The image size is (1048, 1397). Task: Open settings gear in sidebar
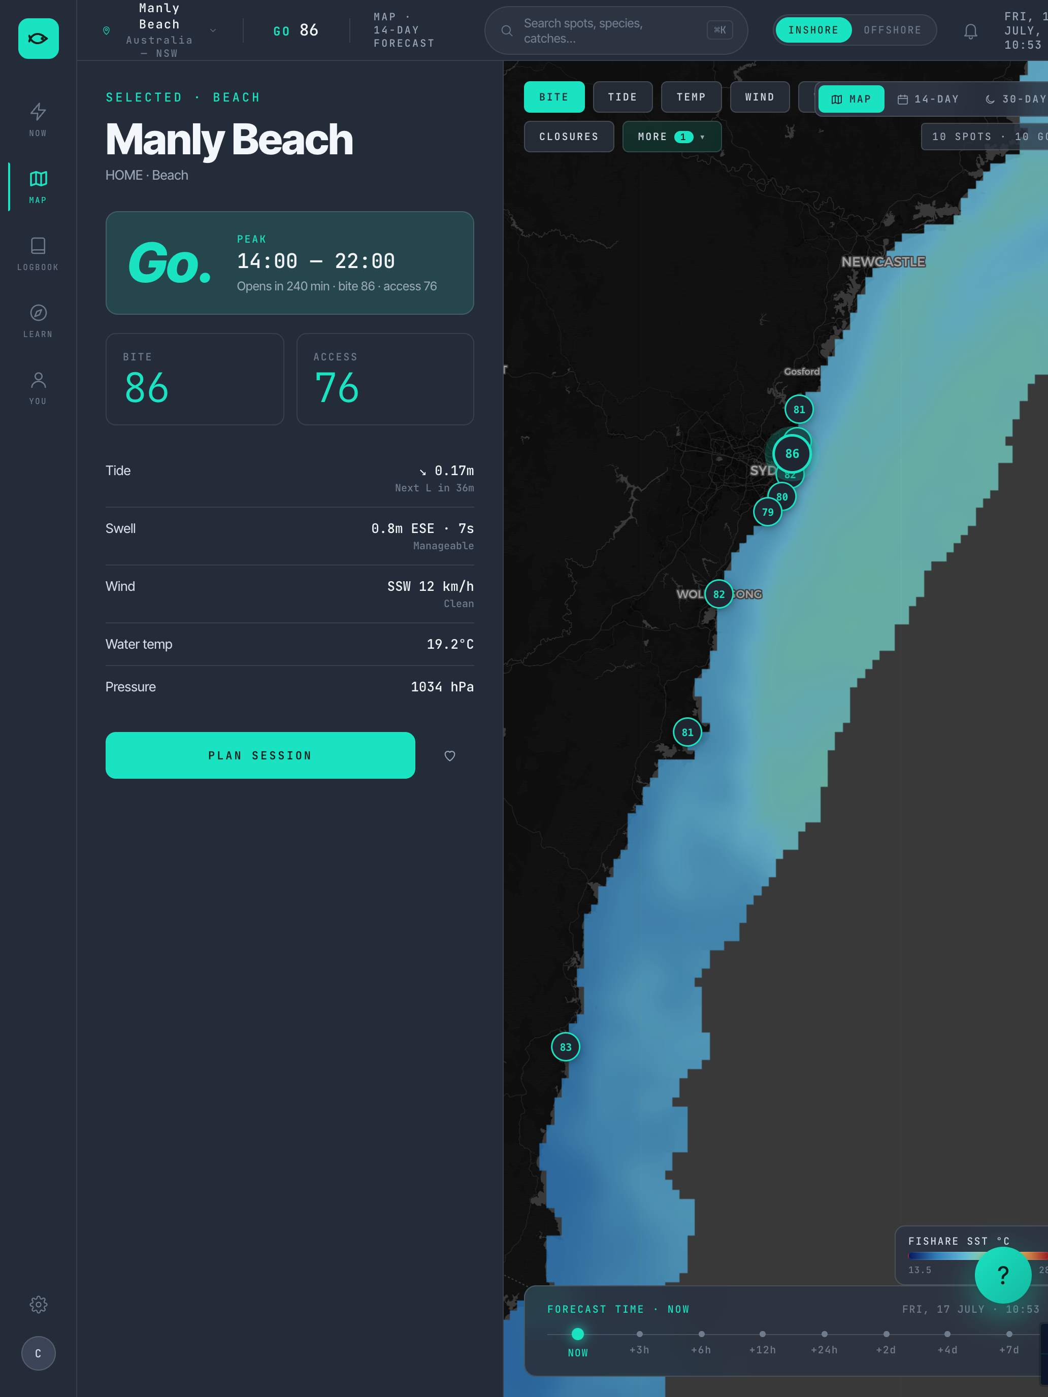pos(38,1304)
